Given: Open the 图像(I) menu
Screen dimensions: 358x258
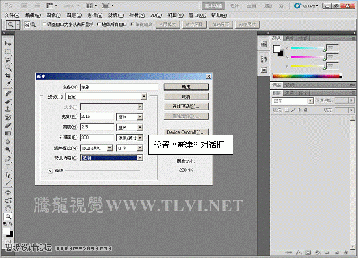Looking at the screenshot, I should point(53,15).
